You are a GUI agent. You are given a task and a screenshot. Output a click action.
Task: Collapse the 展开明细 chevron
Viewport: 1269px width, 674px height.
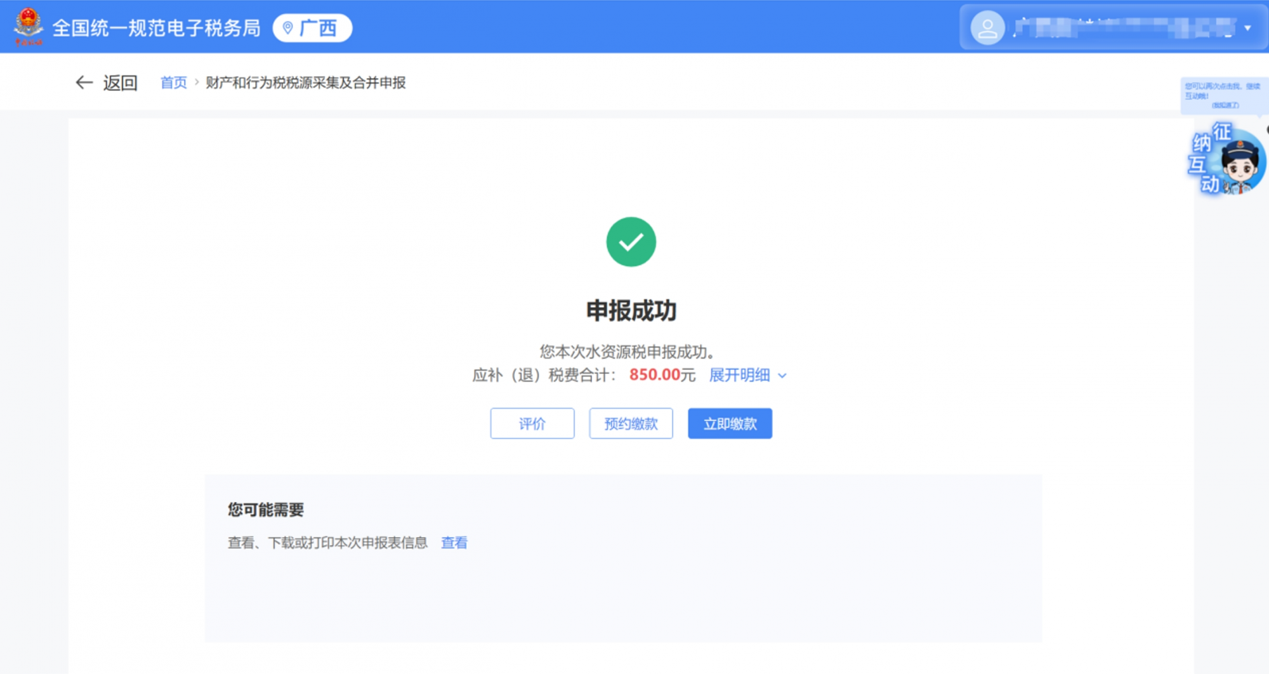pyautogui.click(x=783, y=376)
